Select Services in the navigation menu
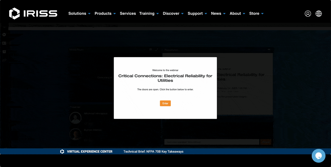The height and width of the screenshot is (167, 331). (128, 13)
